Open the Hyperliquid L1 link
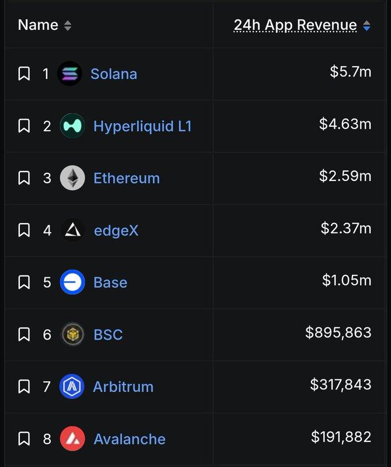 coord(142,126)
